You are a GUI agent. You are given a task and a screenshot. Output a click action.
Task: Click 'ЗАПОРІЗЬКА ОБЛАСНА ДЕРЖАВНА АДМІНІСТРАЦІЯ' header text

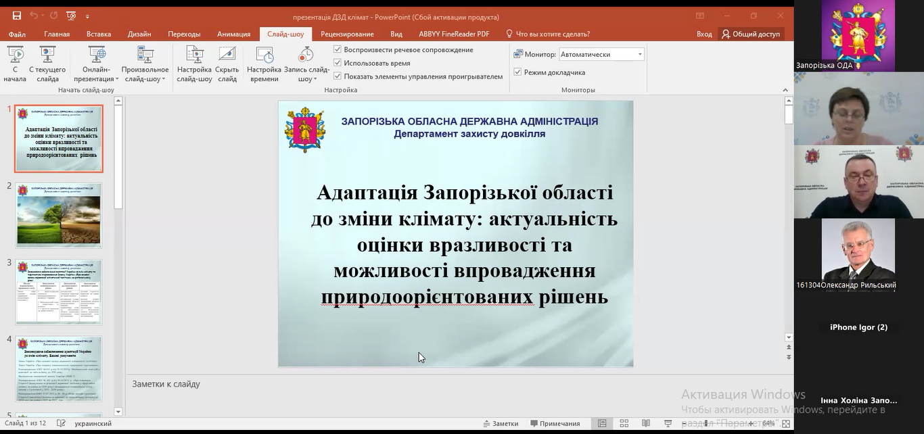[x=469, y=122]
